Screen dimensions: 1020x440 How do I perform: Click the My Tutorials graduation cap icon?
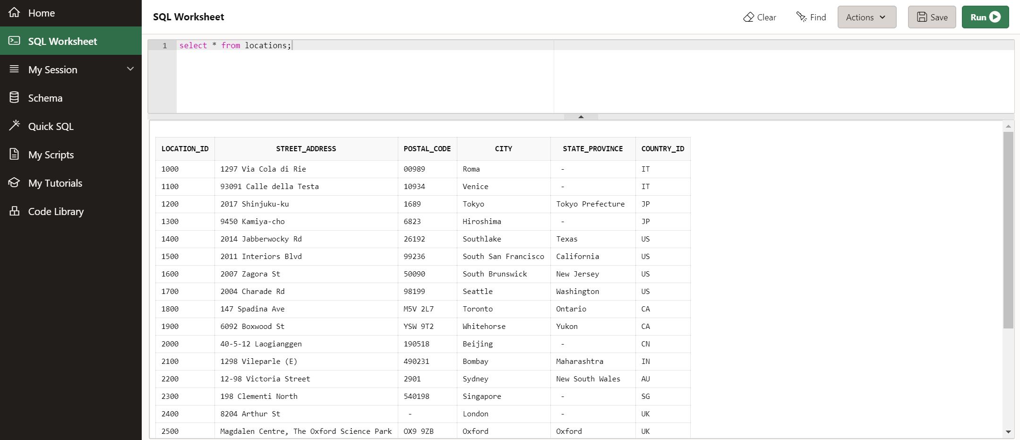(x=14, y=182)
